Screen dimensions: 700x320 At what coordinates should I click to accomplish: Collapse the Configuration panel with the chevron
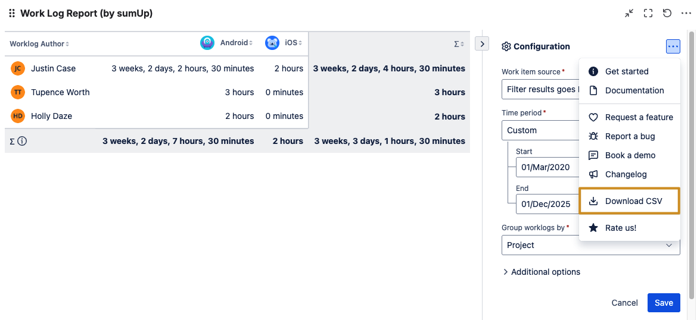pyautogui.click(x=481, y=43)
